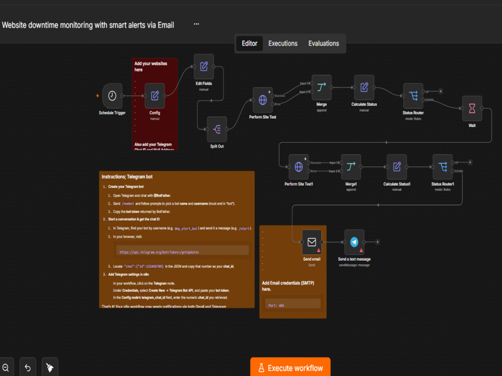Select the Status Router node

[x=413, y=96]
